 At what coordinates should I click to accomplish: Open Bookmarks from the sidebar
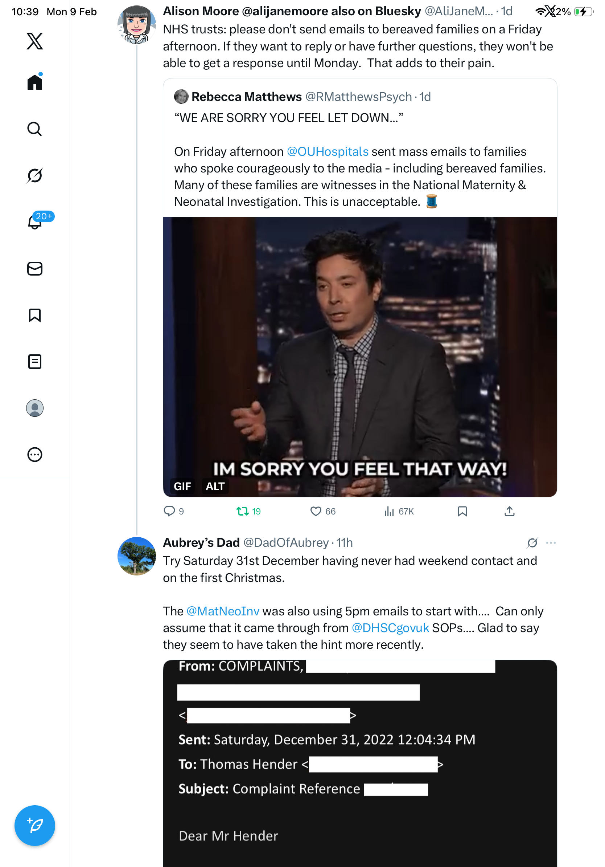(35, 315)
